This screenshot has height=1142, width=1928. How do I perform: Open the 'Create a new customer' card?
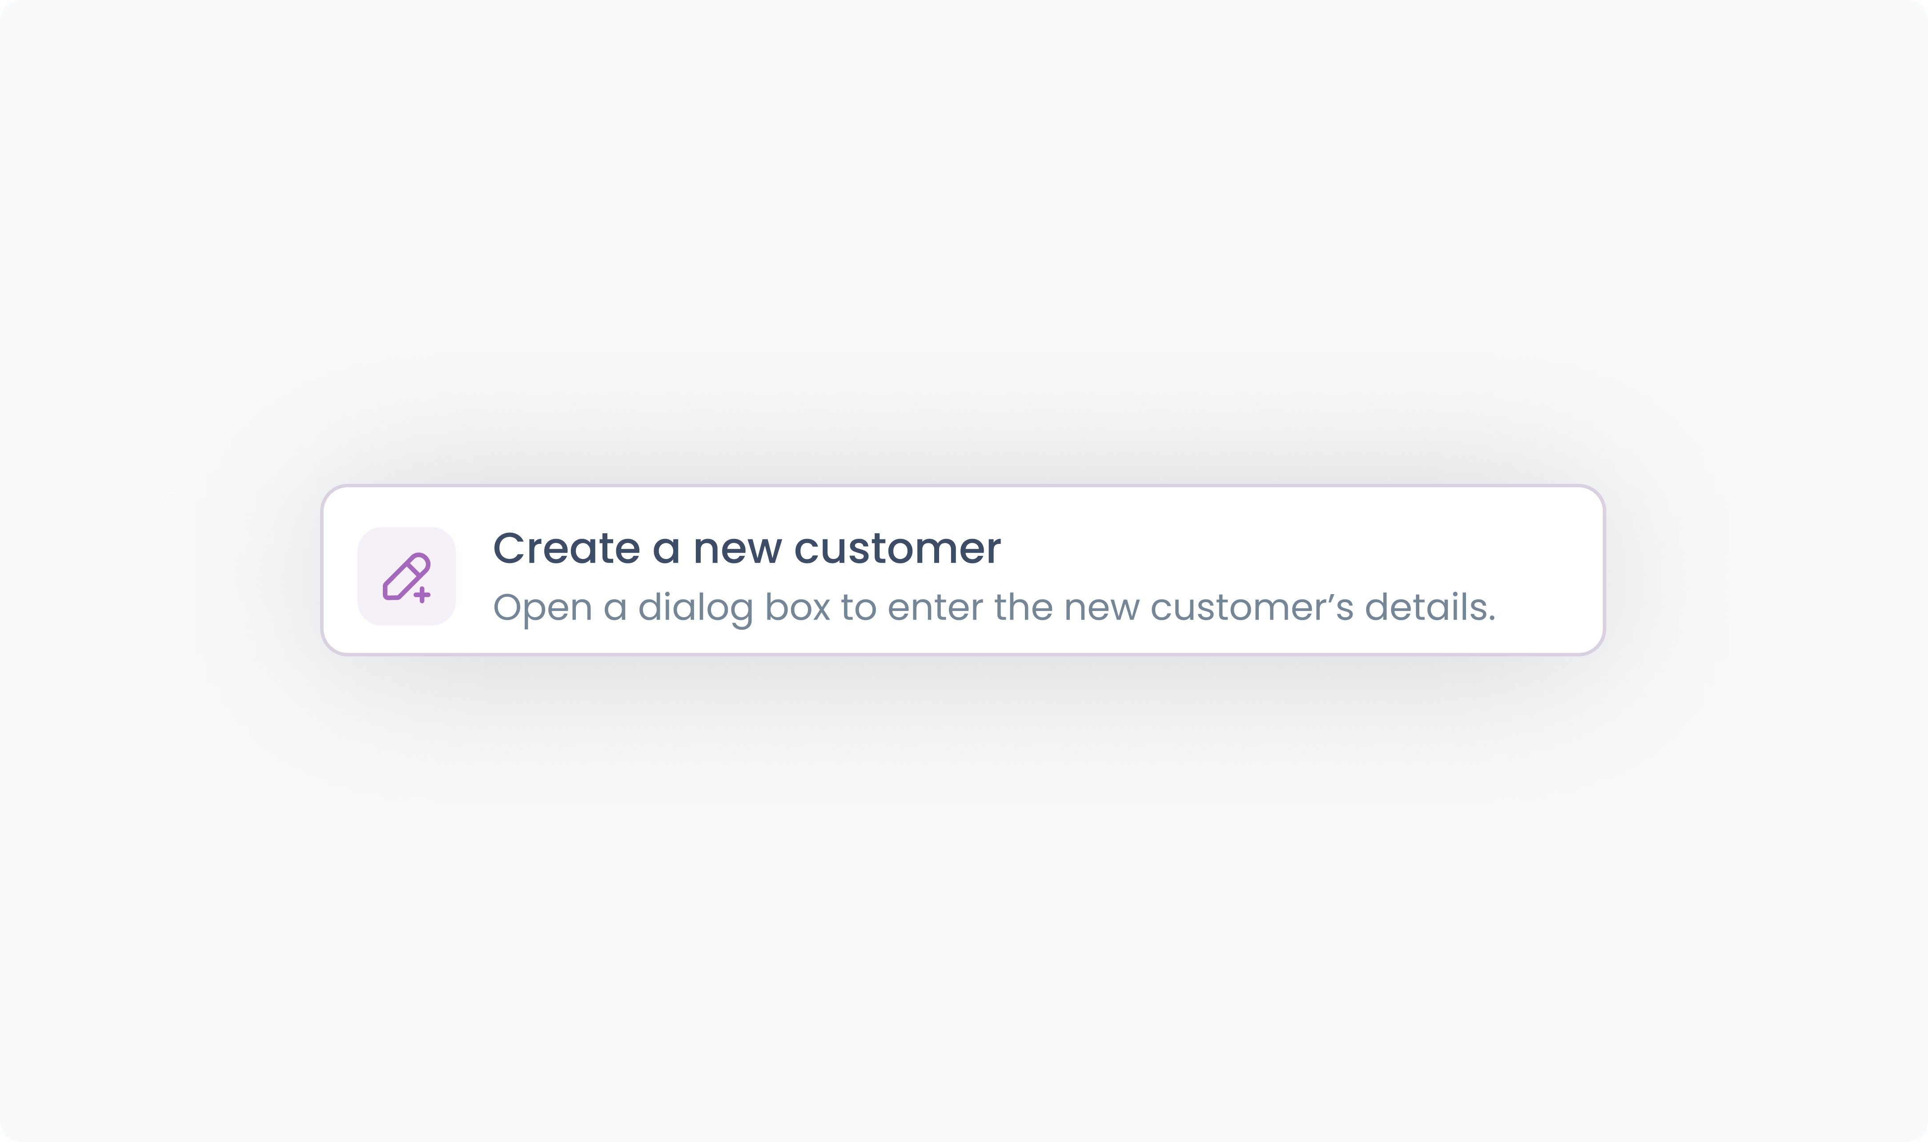point(963,570)
